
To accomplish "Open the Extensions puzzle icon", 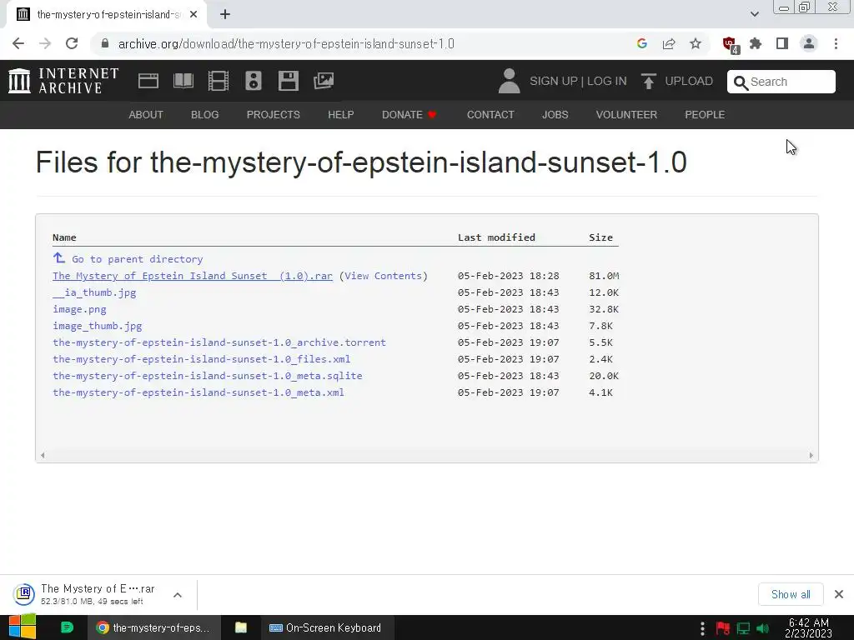I will 756,43.
